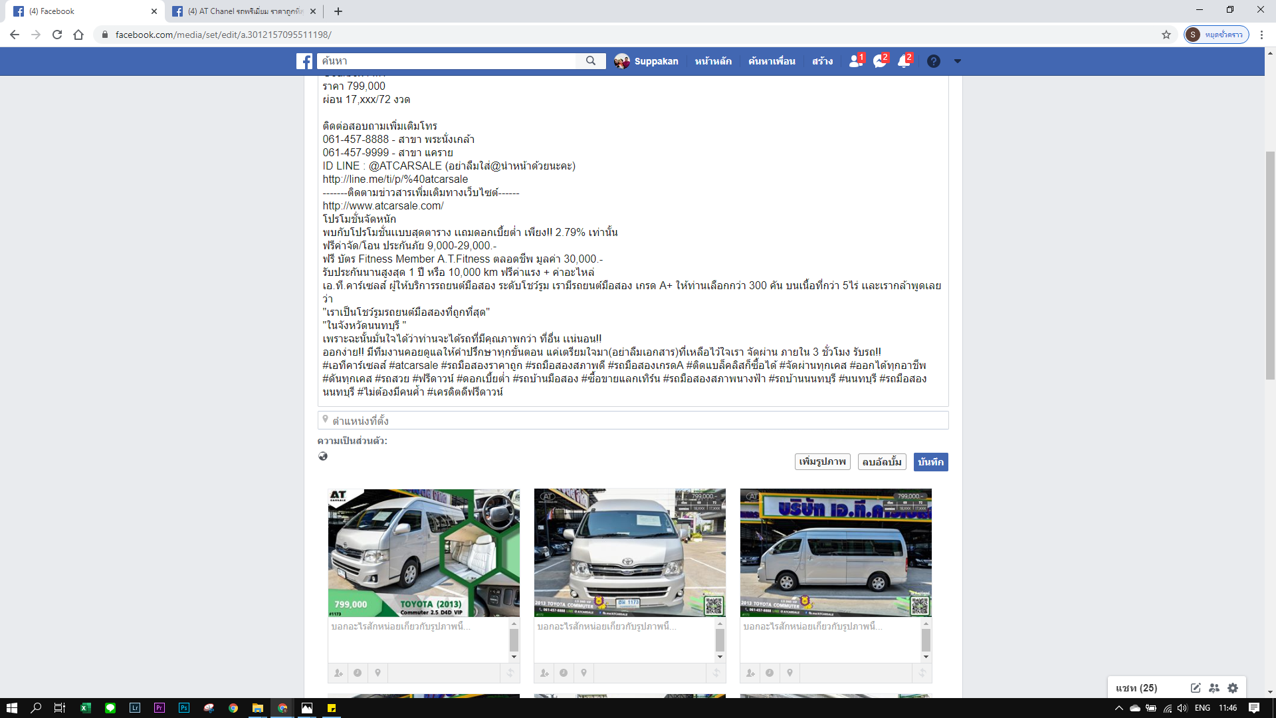
Task: Add location pin icon under first van photo
Action: pos(377,673)
